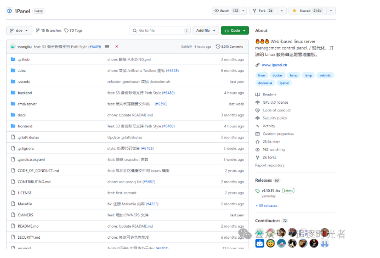The width and height of the screenshot is (380, 258).
Task: Open the star lists dropdown arrow
Action: [331, 11]
